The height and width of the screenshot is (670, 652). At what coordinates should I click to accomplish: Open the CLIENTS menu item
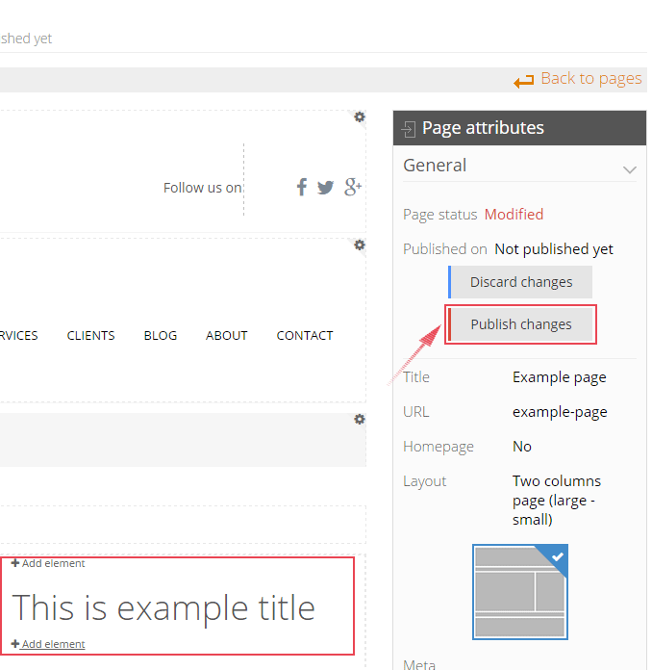click(90, 336)
